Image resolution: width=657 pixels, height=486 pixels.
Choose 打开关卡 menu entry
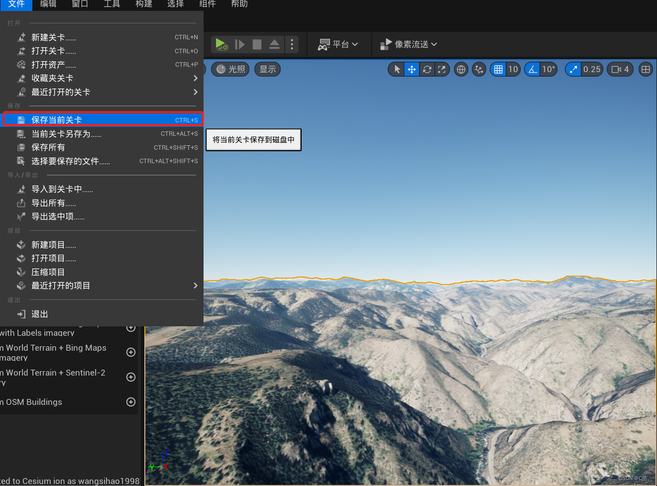click(102, 51)
